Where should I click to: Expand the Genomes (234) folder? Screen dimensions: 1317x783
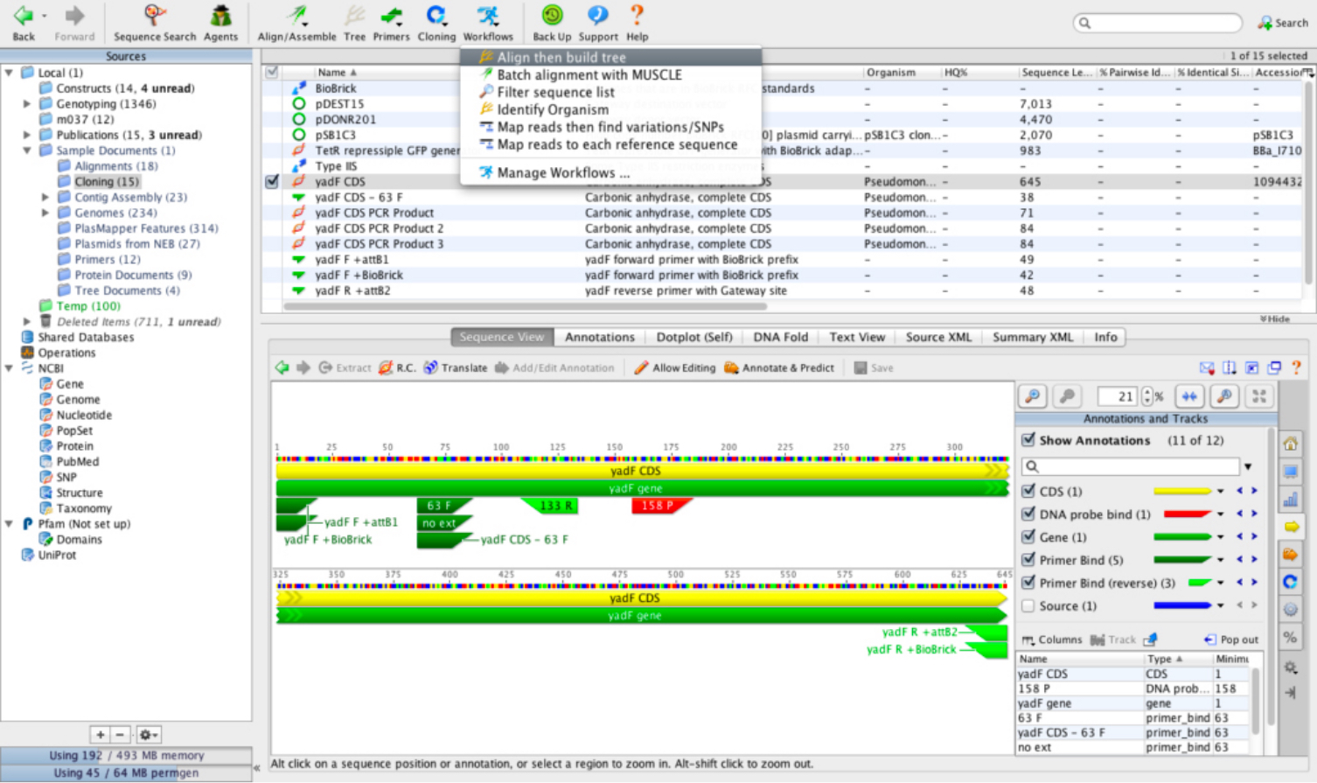click(x=45, y=213)
